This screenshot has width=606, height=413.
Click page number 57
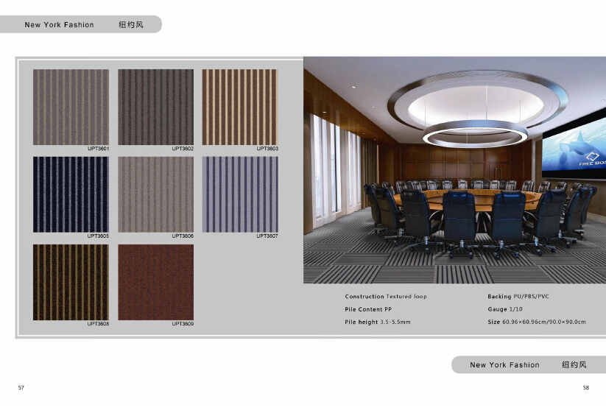21,387
